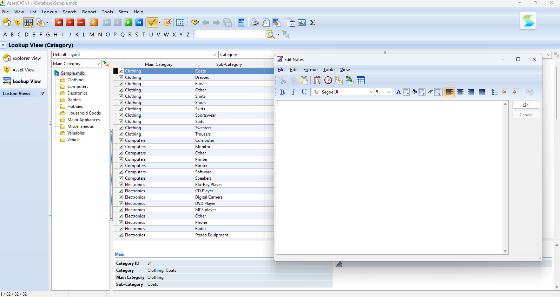
Task: Toggle Italic formatting in Edit Notes
Action: tap(294, 92)
